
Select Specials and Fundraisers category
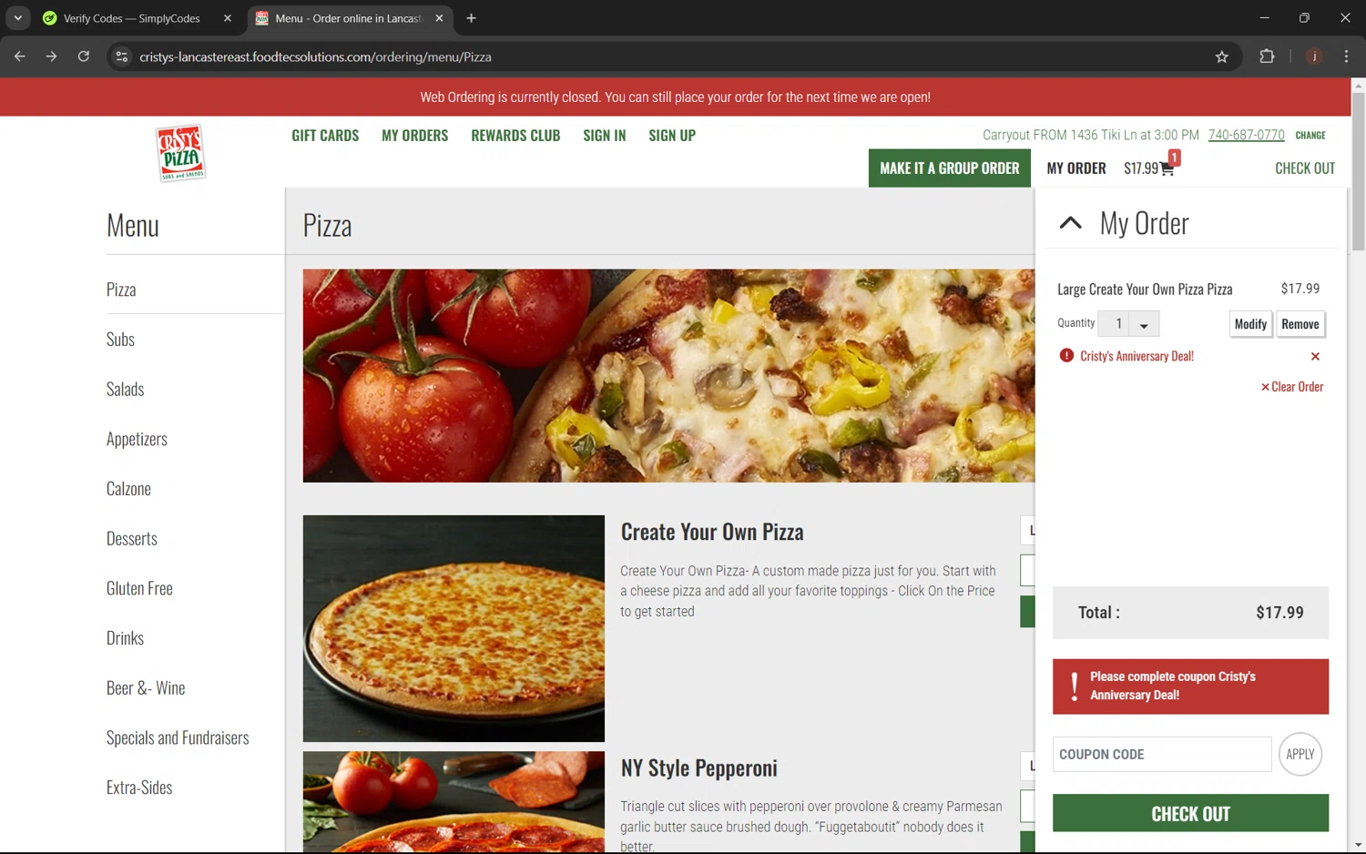pos(178,738)
